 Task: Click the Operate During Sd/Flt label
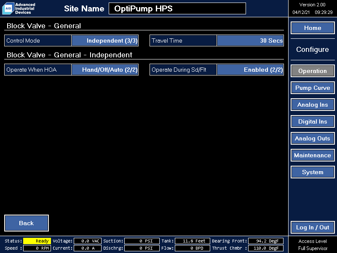point(179,70)
